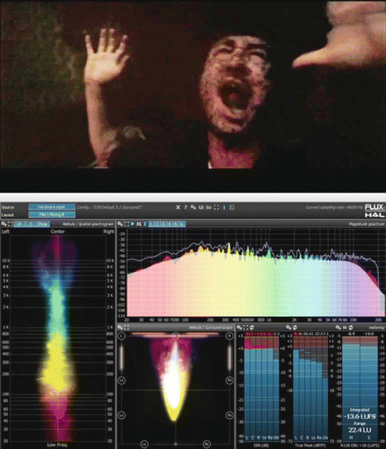Open Nebula spectrogram panel settings wrench
The width and height of the screenshot is (386, 449).
[x=4, y=224]
